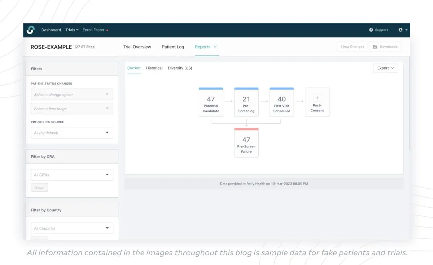Navigate to Dashboard in the navbar

(51, 30)
